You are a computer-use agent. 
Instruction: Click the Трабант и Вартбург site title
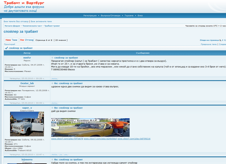click(24, 3)
